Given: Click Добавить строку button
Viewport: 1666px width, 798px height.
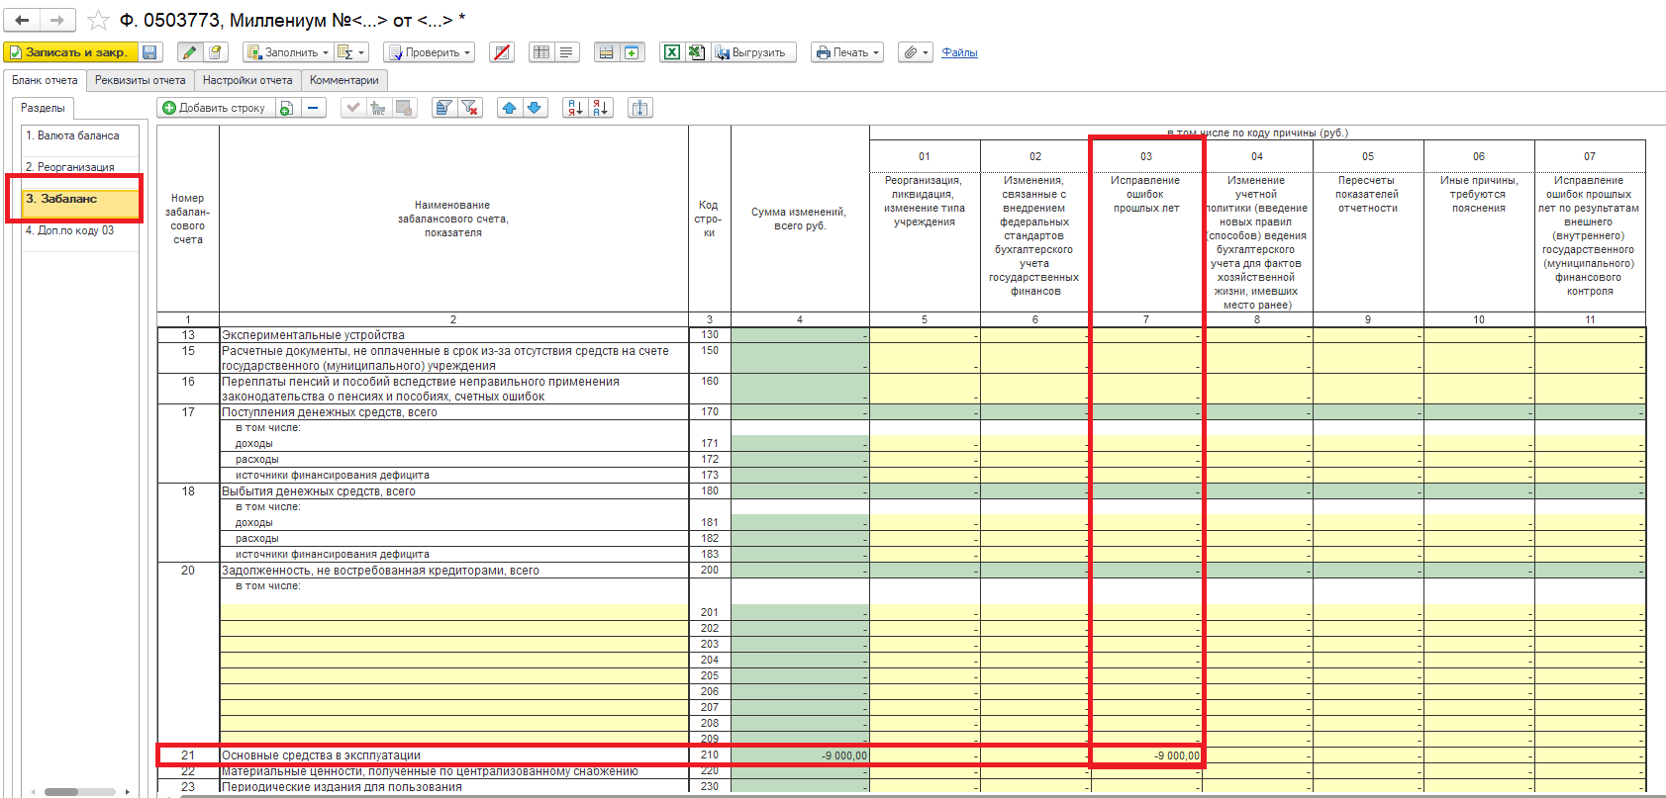Looking at the screenshot, I should point(214,108).
